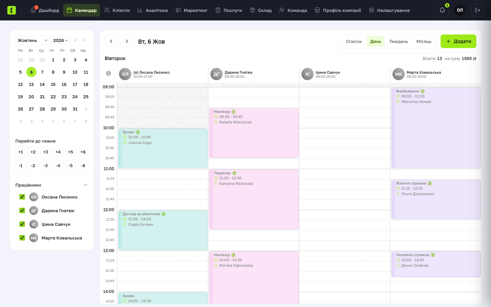Image resolution: width=491 pixels, height=307 pixels.
Task: Jump forward +3 weeks
Action: click(46, 152)
